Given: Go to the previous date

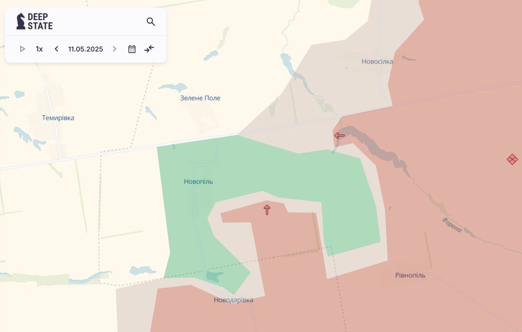Looking at the screenshot, I should (x=57, y=49).
